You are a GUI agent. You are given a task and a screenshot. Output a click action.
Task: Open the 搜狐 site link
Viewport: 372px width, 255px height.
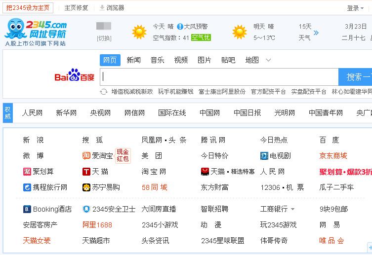click(x=92, y=140)
